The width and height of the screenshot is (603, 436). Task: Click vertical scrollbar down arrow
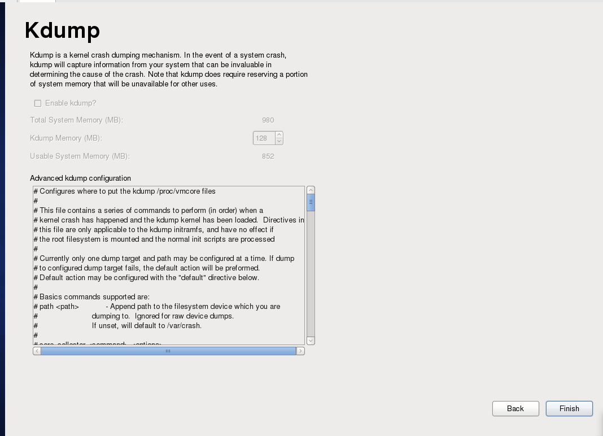click(311, 341)
